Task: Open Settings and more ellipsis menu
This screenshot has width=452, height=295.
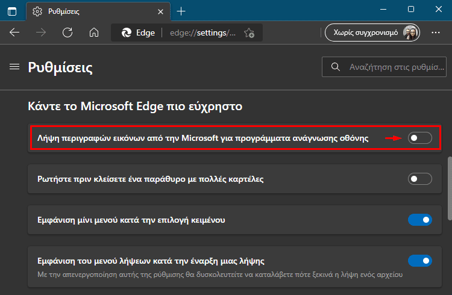Action: 436,33
